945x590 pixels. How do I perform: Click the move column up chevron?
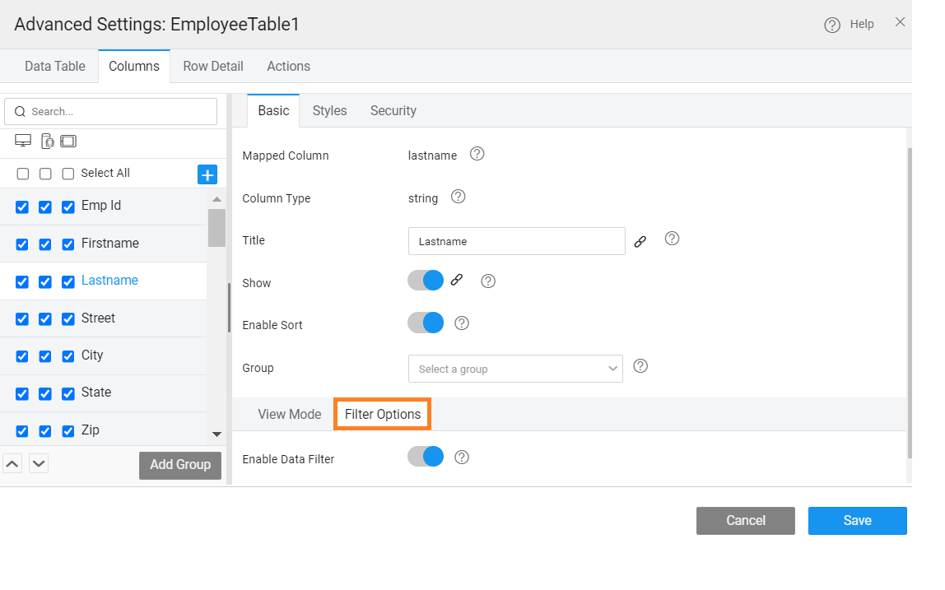12,463
